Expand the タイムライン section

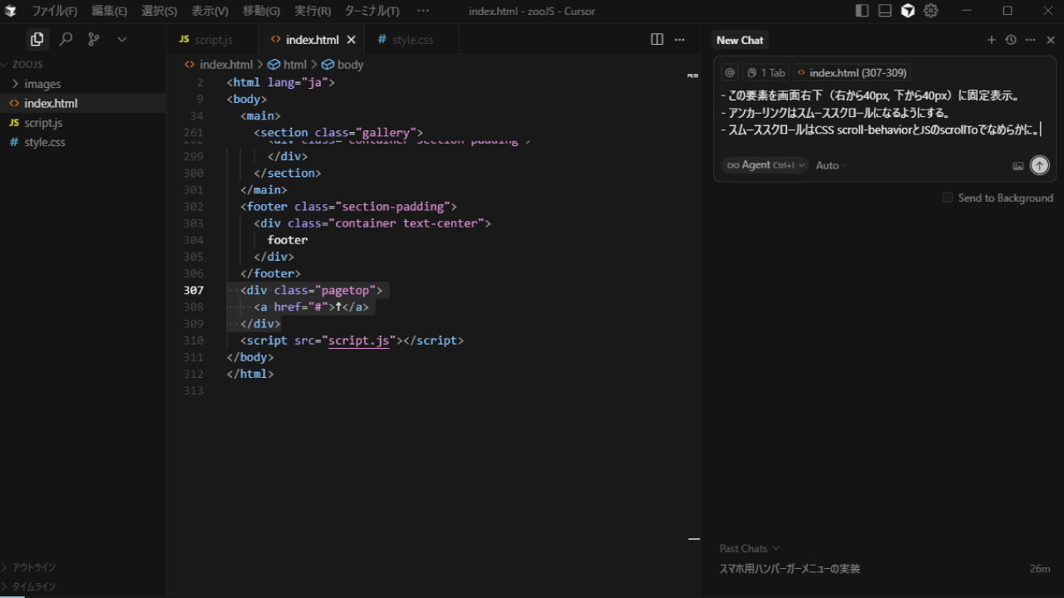(34, 586)
